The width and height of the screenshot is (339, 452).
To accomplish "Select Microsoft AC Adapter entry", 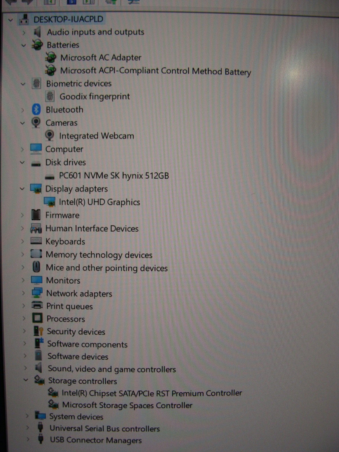I will coord(101,58).
